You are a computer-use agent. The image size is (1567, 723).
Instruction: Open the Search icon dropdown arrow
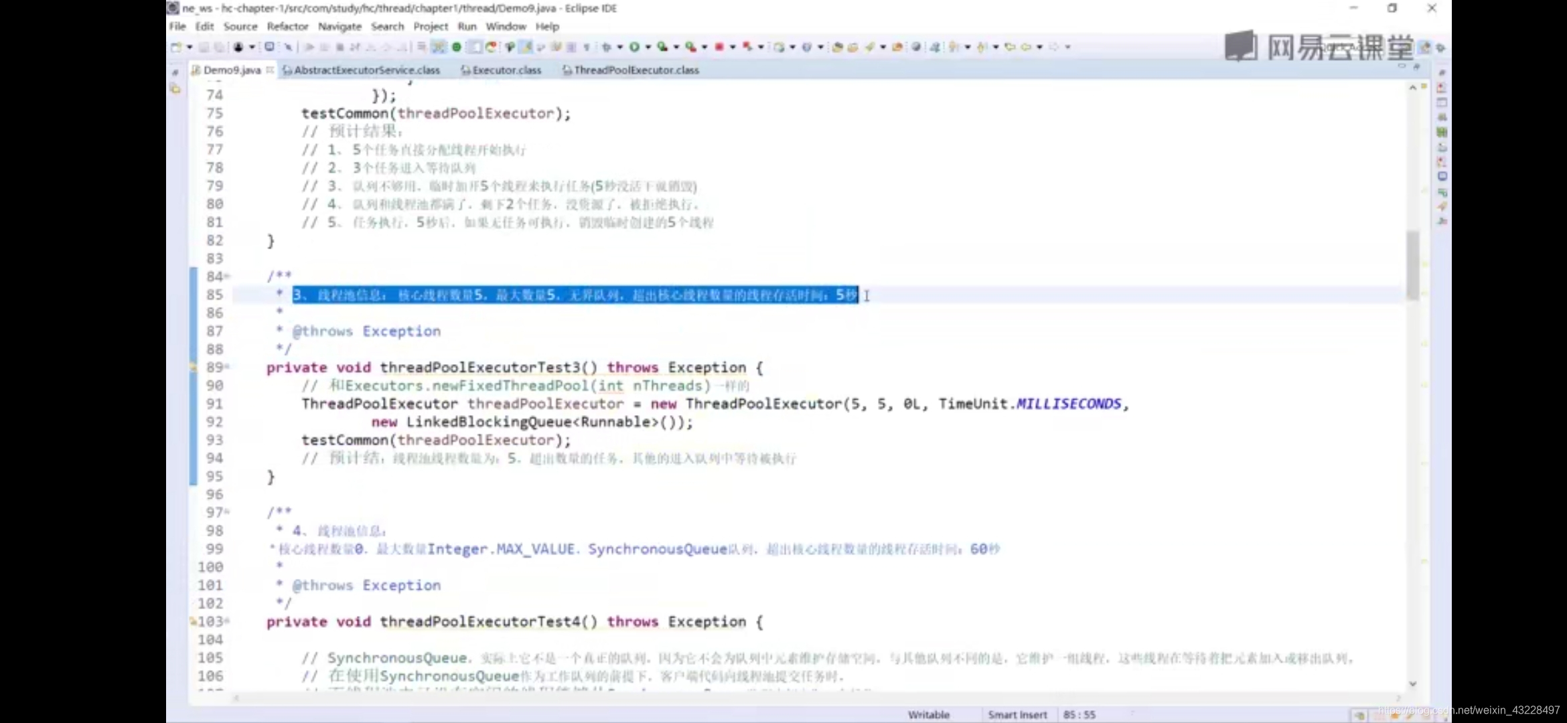(883, 47)
